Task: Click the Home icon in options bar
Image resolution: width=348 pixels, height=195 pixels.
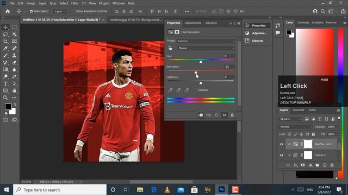Action: (8, 11)
